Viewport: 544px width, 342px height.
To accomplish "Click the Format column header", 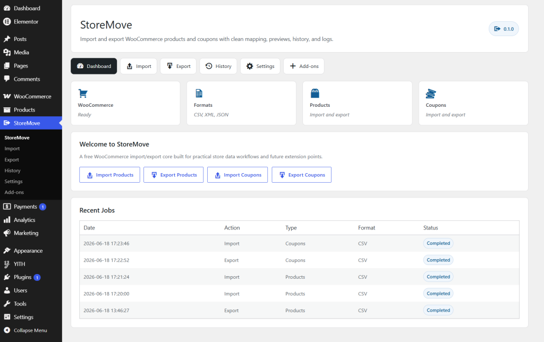I will 367,227.
